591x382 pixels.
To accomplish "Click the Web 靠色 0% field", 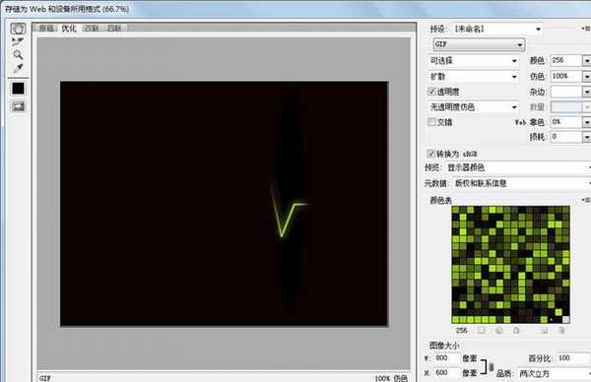I will (x=566, y=122).
